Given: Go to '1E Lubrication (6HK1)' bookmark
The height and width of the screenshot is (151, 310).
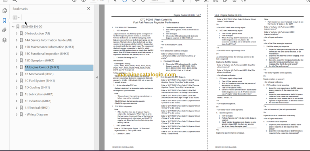Looking at the screenshot, I should [39, 94].
